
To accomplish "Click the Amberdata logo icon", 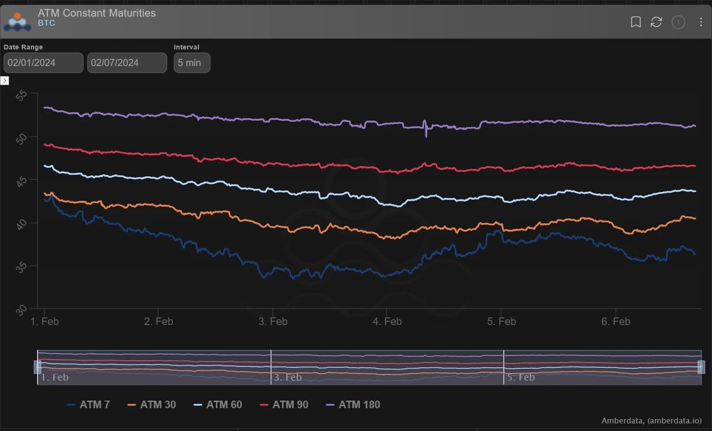I will [x=17, y=22].
